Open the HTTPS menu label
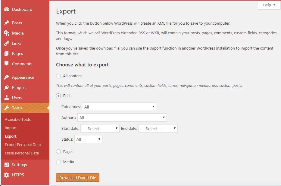Image resolution: width=281 pixels, height=186 pixels. click(18, 175)
